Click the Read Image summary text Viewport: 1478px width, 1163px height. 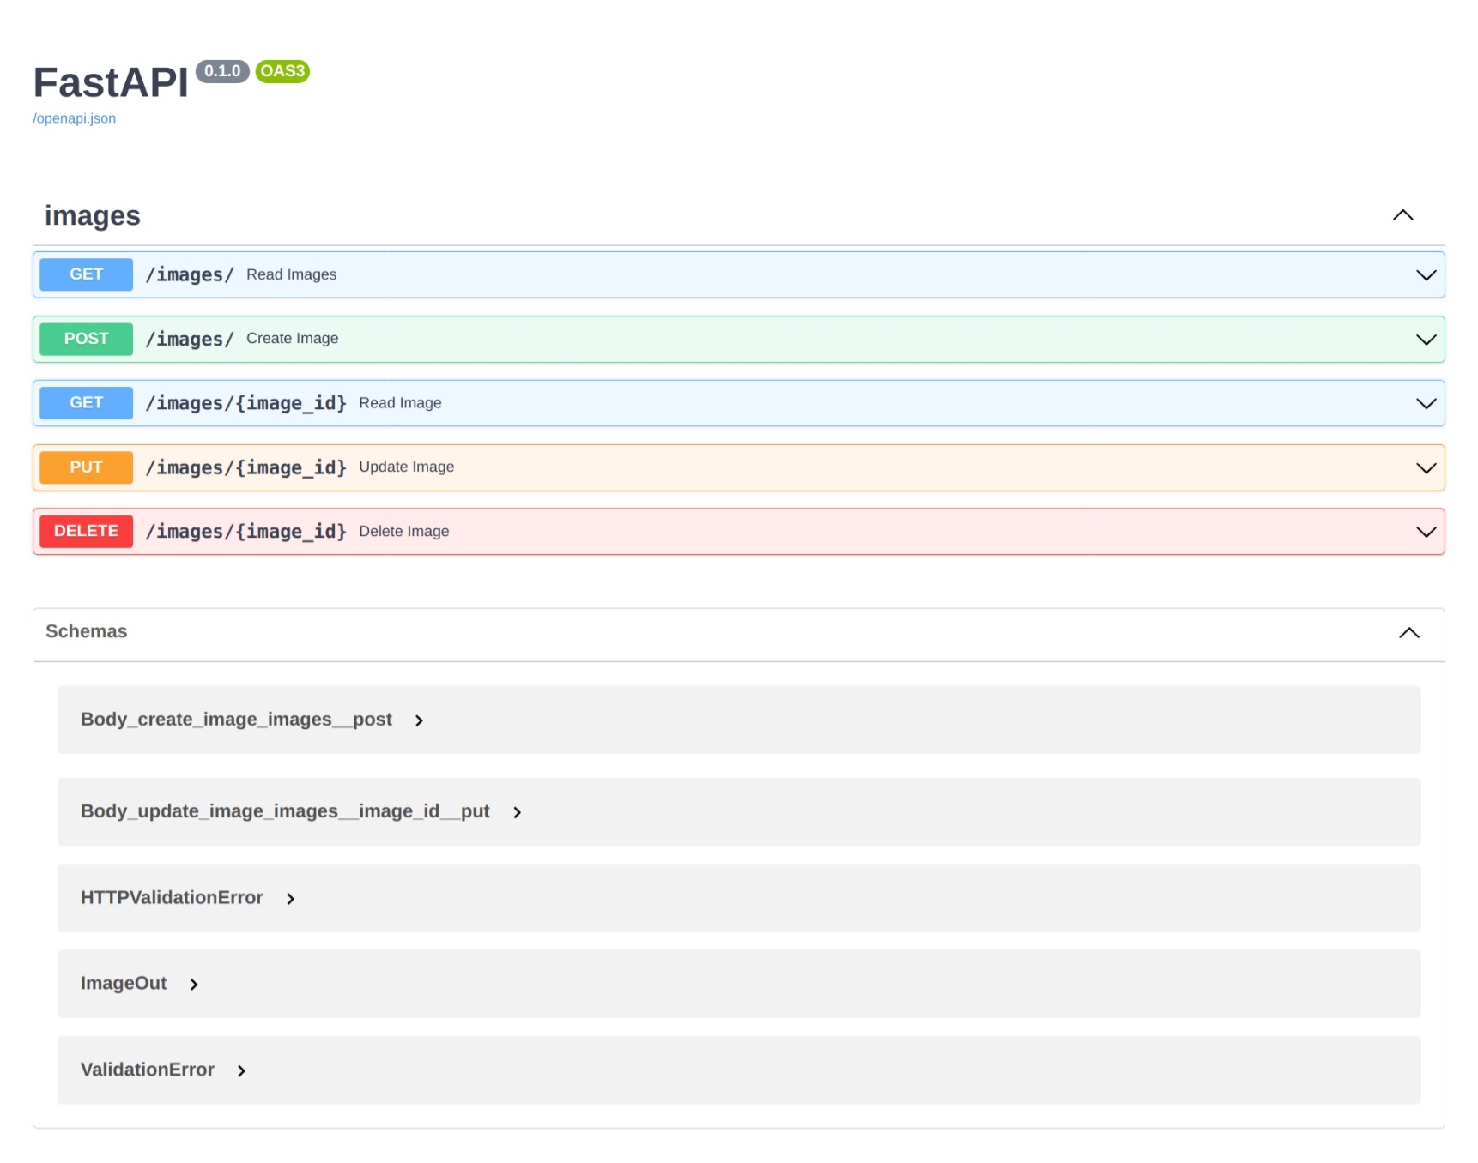(x=400, y=403)
